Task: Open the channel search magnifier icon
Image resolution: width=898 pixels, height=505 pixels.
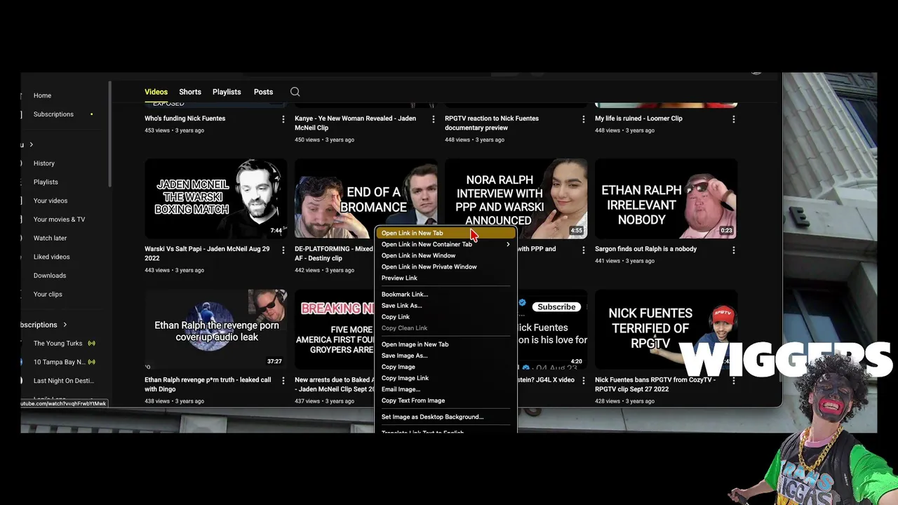Action: (x=295, y=92)
